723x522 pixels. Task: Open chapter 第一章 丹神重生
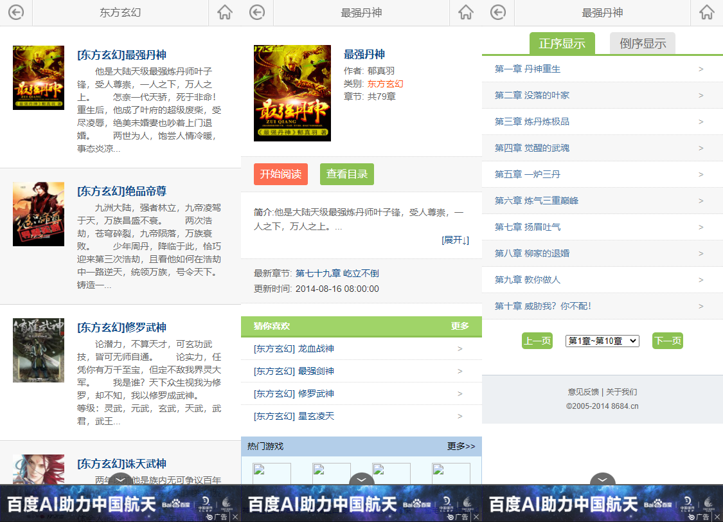pyautogui.click(x=602, y=69)
